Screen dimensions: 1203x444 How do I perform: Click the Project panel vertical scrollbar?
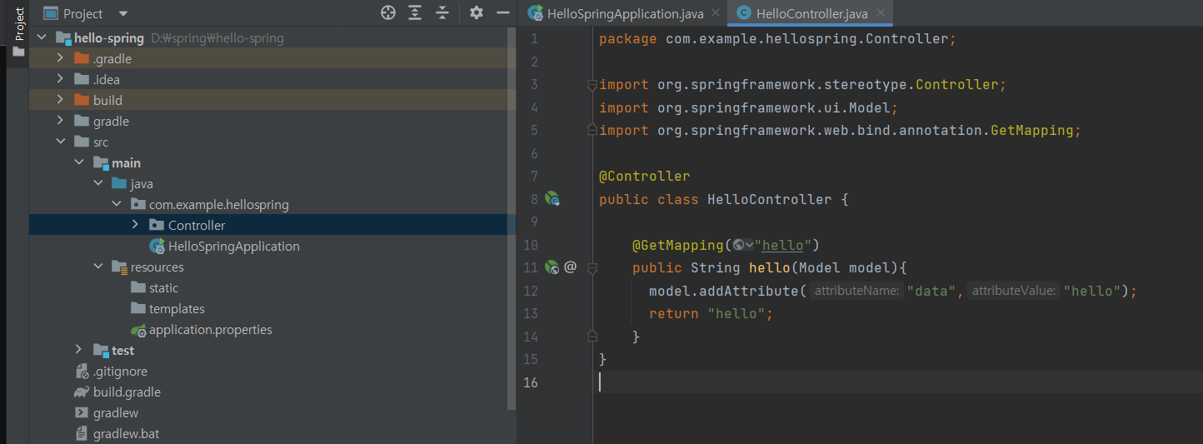pyautogui.click(x=512, y=218)
